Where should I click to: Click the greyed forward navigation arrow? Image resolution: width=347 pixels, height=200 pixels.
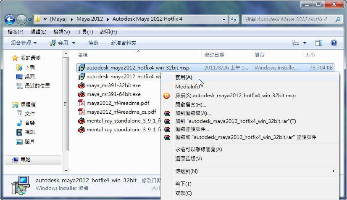[x=21, y=19]
